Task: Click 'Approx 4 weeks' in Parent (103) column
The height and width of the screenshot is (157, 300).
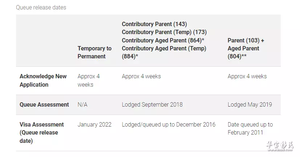Action: pos(247,76)
